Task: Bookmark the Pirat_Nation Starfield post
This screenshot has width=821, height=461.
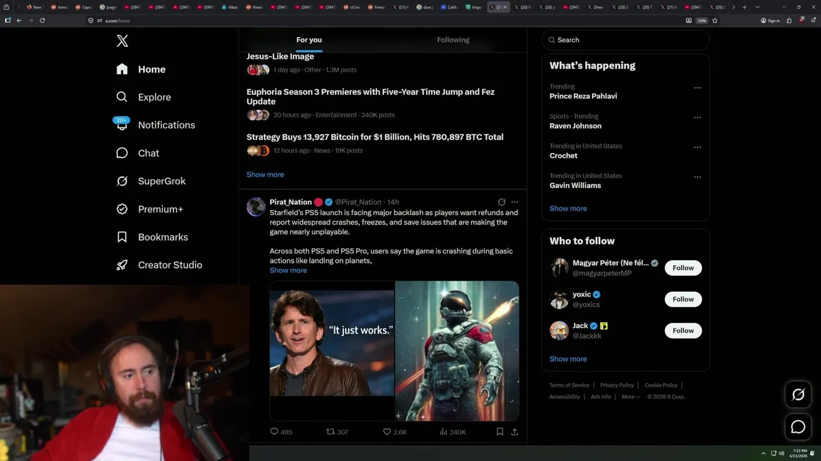Action: (500, 432)
